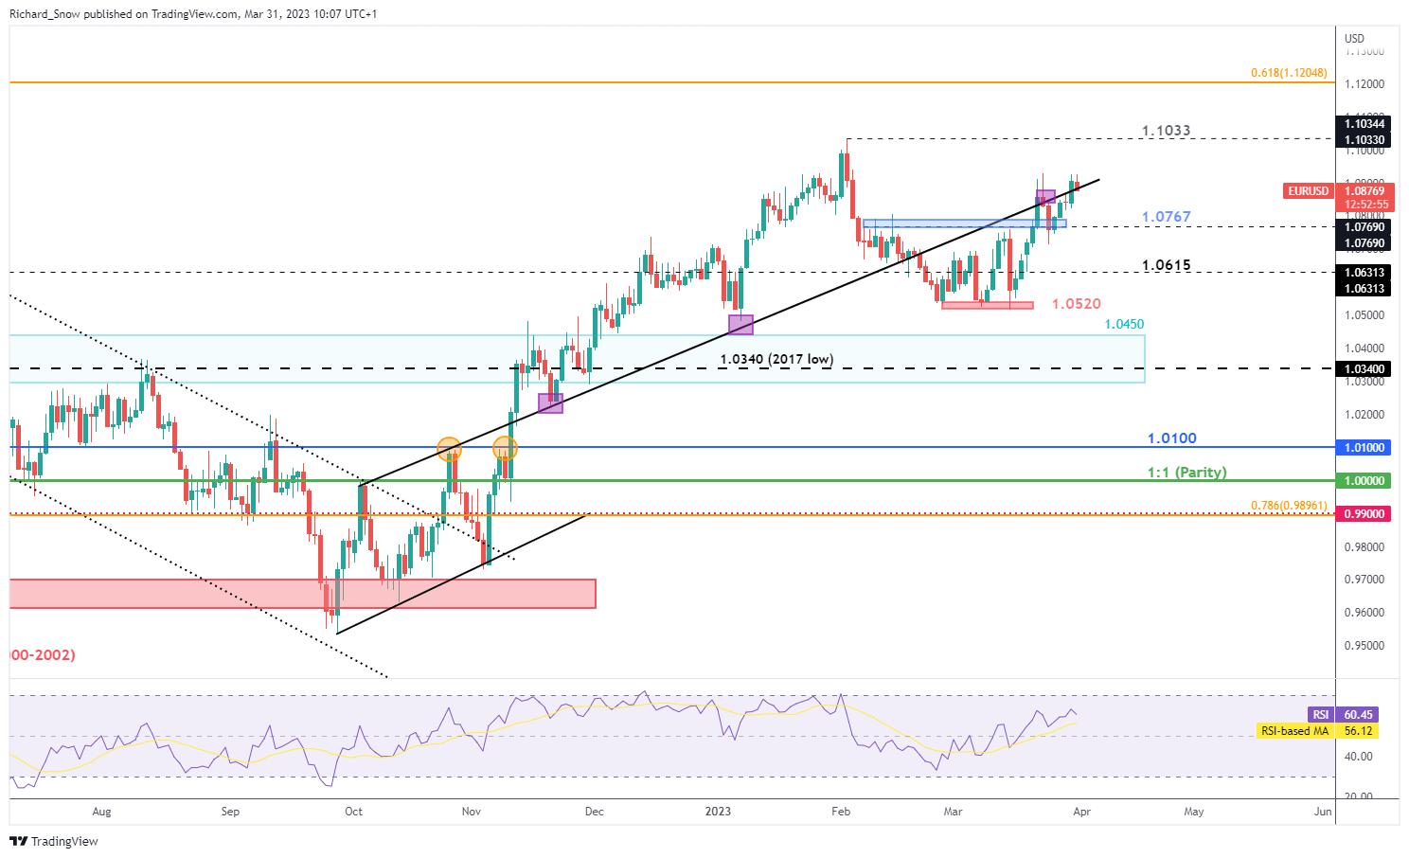Click the 40.00 RSI axis tick

pos(1358,757)
